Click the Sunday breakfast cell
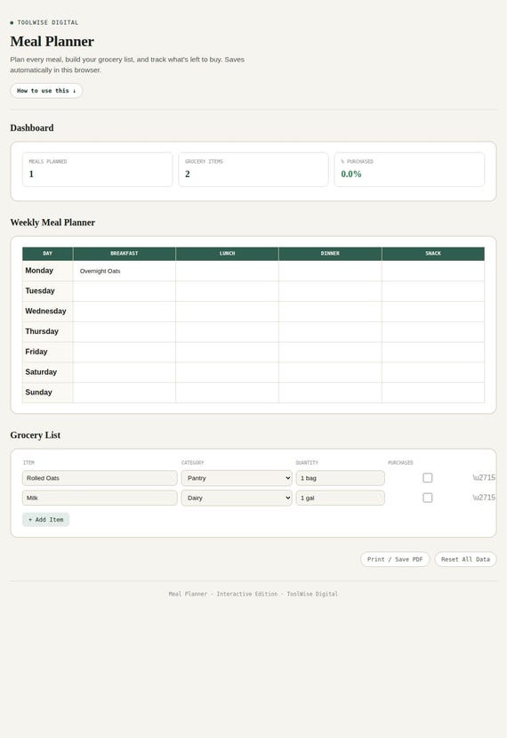This screenshot has height=738, width=507. [125, 393]
